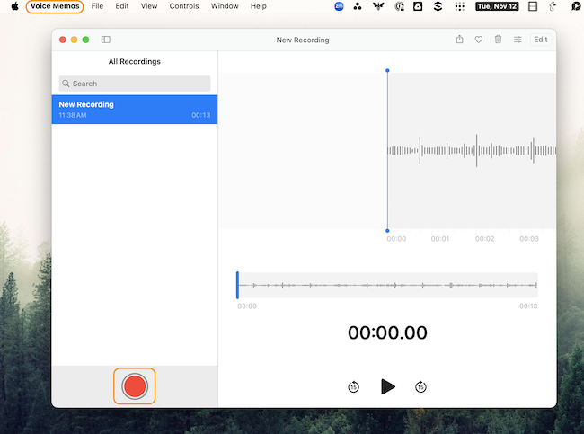Click the 00:00.00 elapsed time display
This screenshot has height=434, width=584.
[387, 332]
